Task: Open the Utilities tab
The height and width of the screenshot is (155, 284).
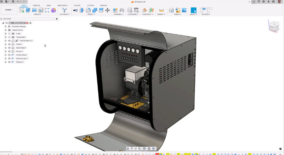Action: point(90,6)
